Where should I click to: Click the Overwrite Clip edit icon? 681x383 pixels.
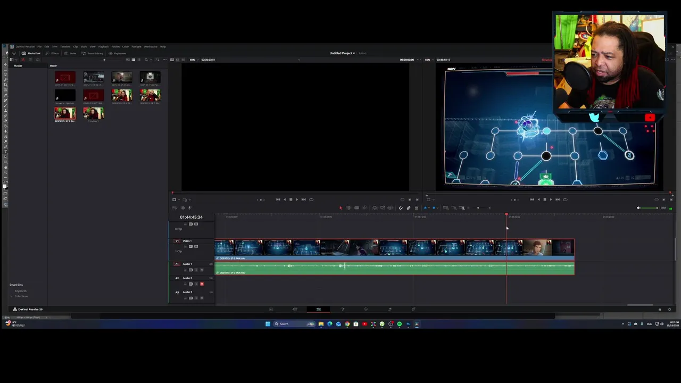tap(383, 208)
